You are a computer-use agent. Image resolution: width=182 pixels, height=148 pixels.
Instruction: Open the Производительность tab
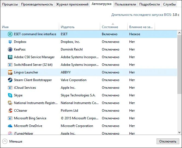37,4
